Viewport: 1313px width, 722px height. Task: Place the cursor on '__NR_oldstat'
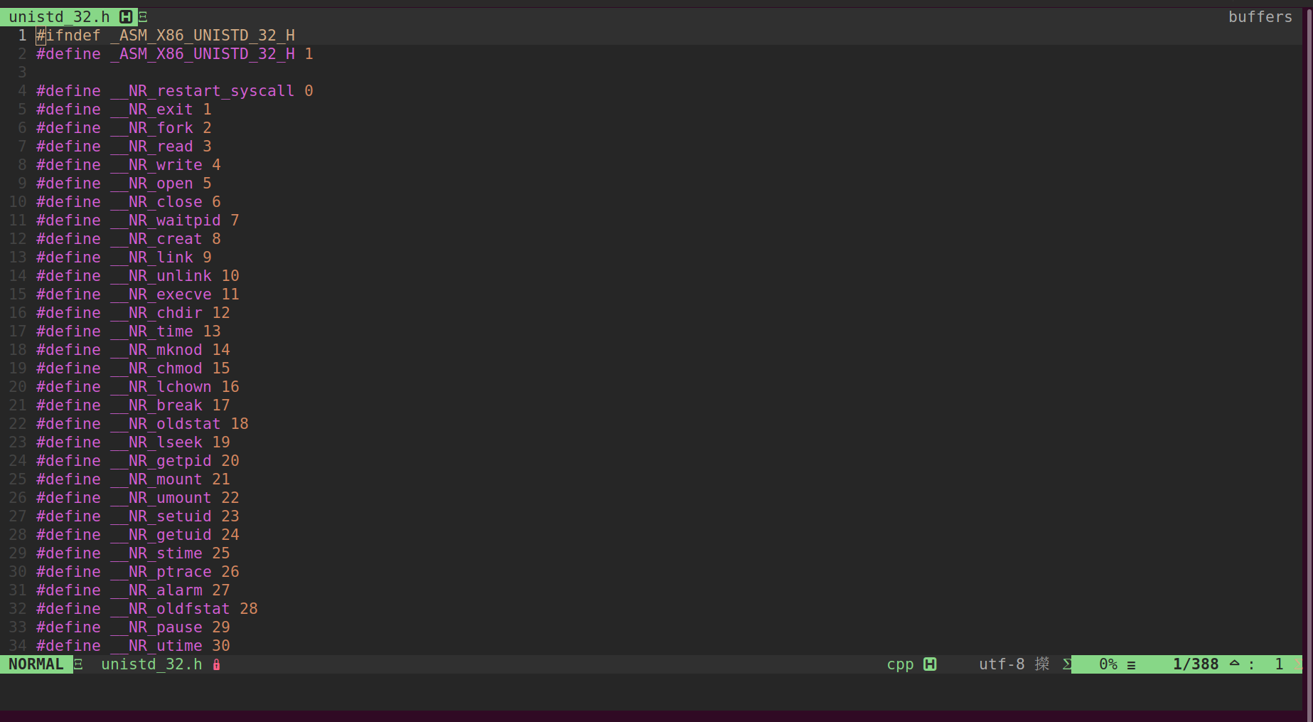pyautogui.click(x=166, y=424)
